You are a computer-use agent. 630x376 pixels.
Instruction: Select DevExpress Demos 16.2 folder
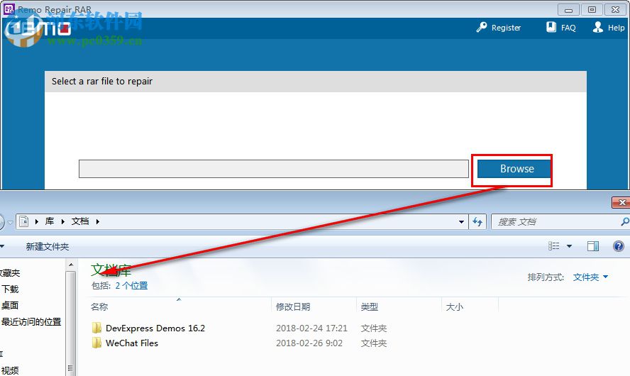(x=155, y=328)
